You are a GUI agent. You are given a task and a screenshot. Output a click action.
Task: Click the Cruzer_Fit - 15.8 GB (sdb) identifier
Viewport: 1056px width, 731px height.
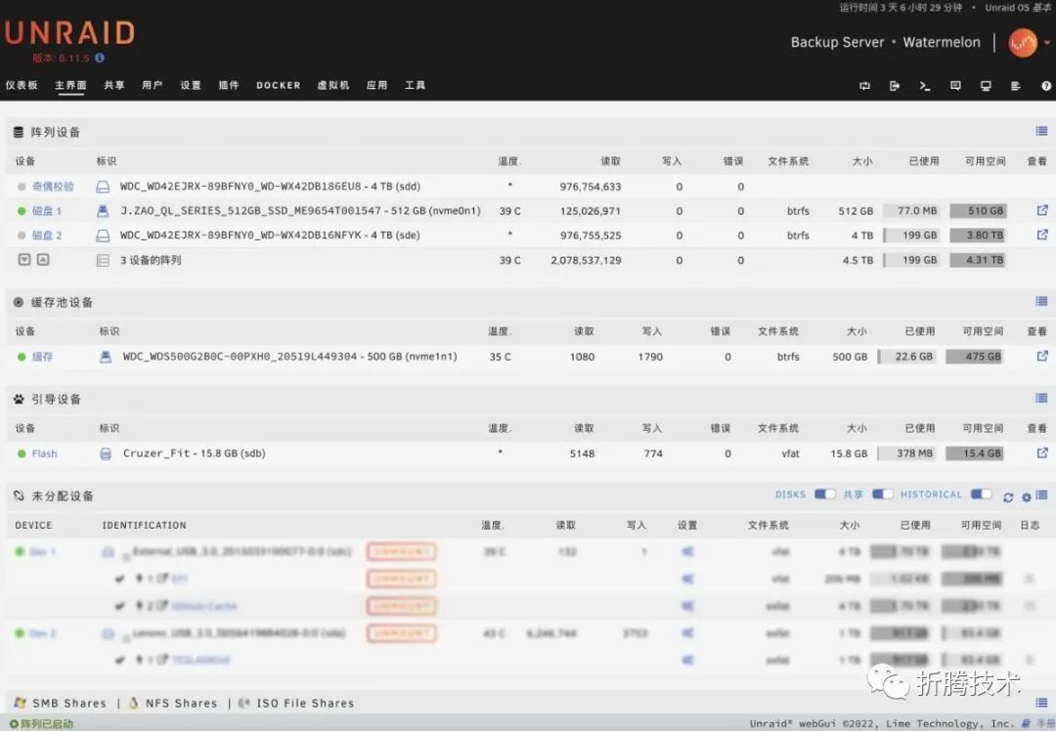tap(194, 453)
